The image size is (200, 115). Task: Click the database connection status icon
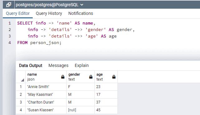point(8,5)
